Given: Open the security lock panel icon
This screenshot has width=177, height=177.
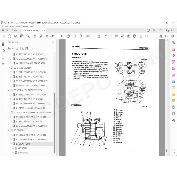Looking at the screenshot, I should (x=3, y=44).
